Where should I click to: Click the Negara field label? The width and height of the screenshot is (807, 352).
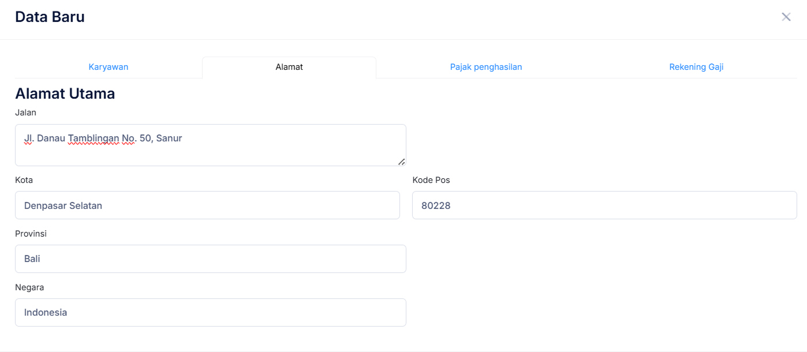29,287
